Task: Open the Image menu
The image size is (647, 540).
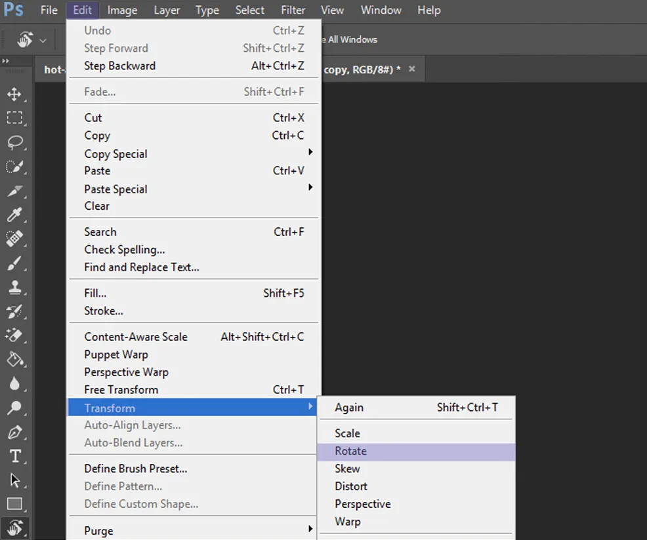Action: [122, 10]
